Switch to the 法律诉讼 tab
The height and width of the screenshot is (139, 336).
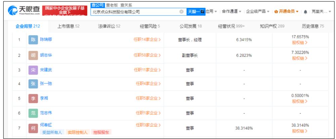tap(109, 26)
